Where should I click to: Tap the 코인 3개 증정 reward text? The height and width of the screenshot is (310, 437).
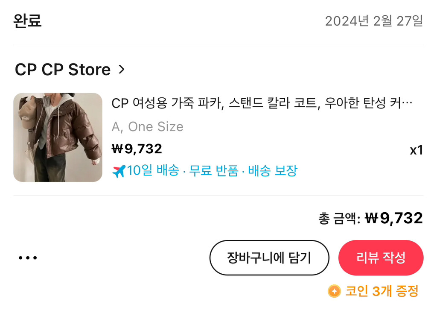click(382, 291)
